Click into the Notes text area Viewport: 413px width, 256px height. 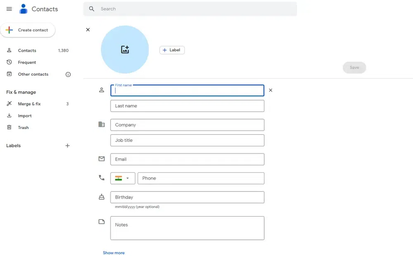point(187,228)
